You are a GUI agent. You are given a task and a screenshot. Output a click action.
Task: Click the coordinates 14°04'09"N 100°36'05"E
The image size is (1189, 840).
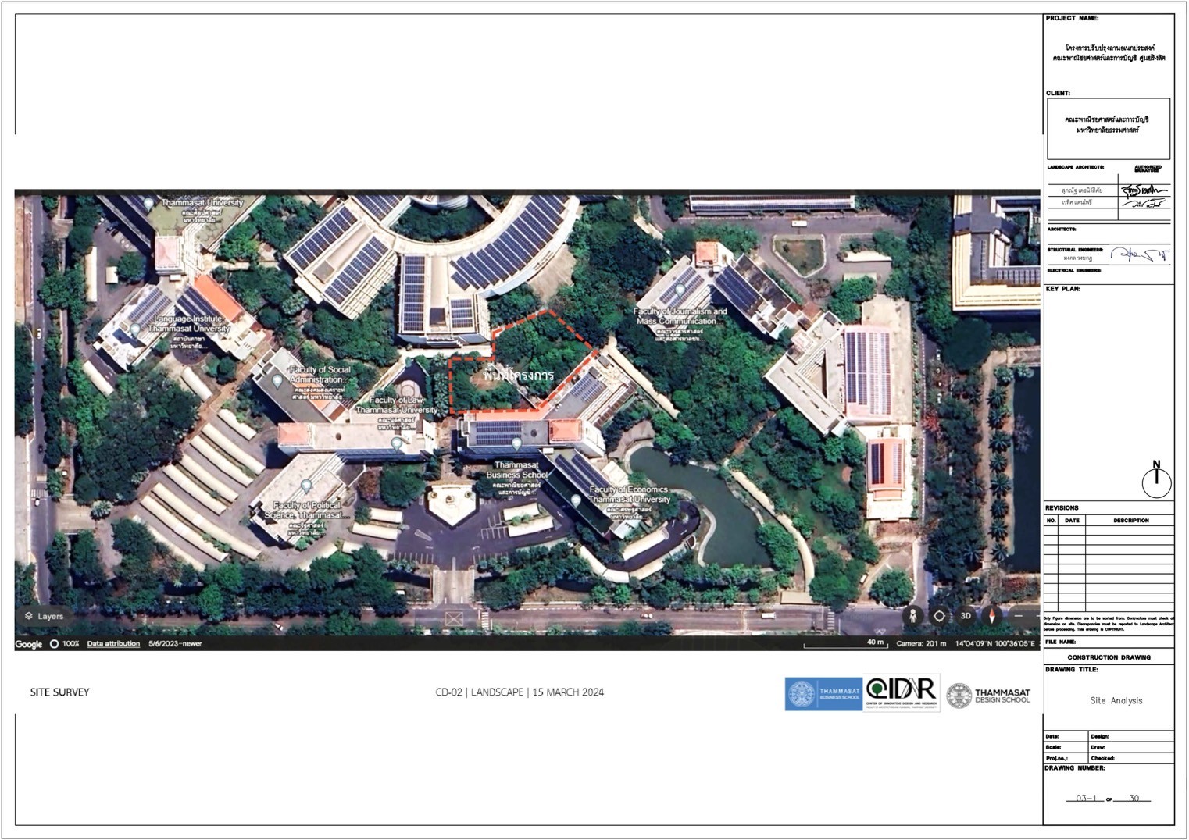pos(994,644)
